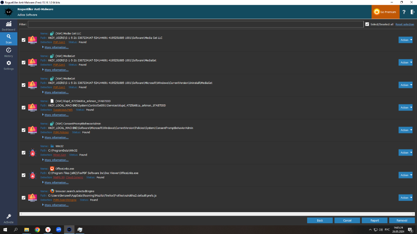Click the RogueKiller logo in the header

click(9, 12)
